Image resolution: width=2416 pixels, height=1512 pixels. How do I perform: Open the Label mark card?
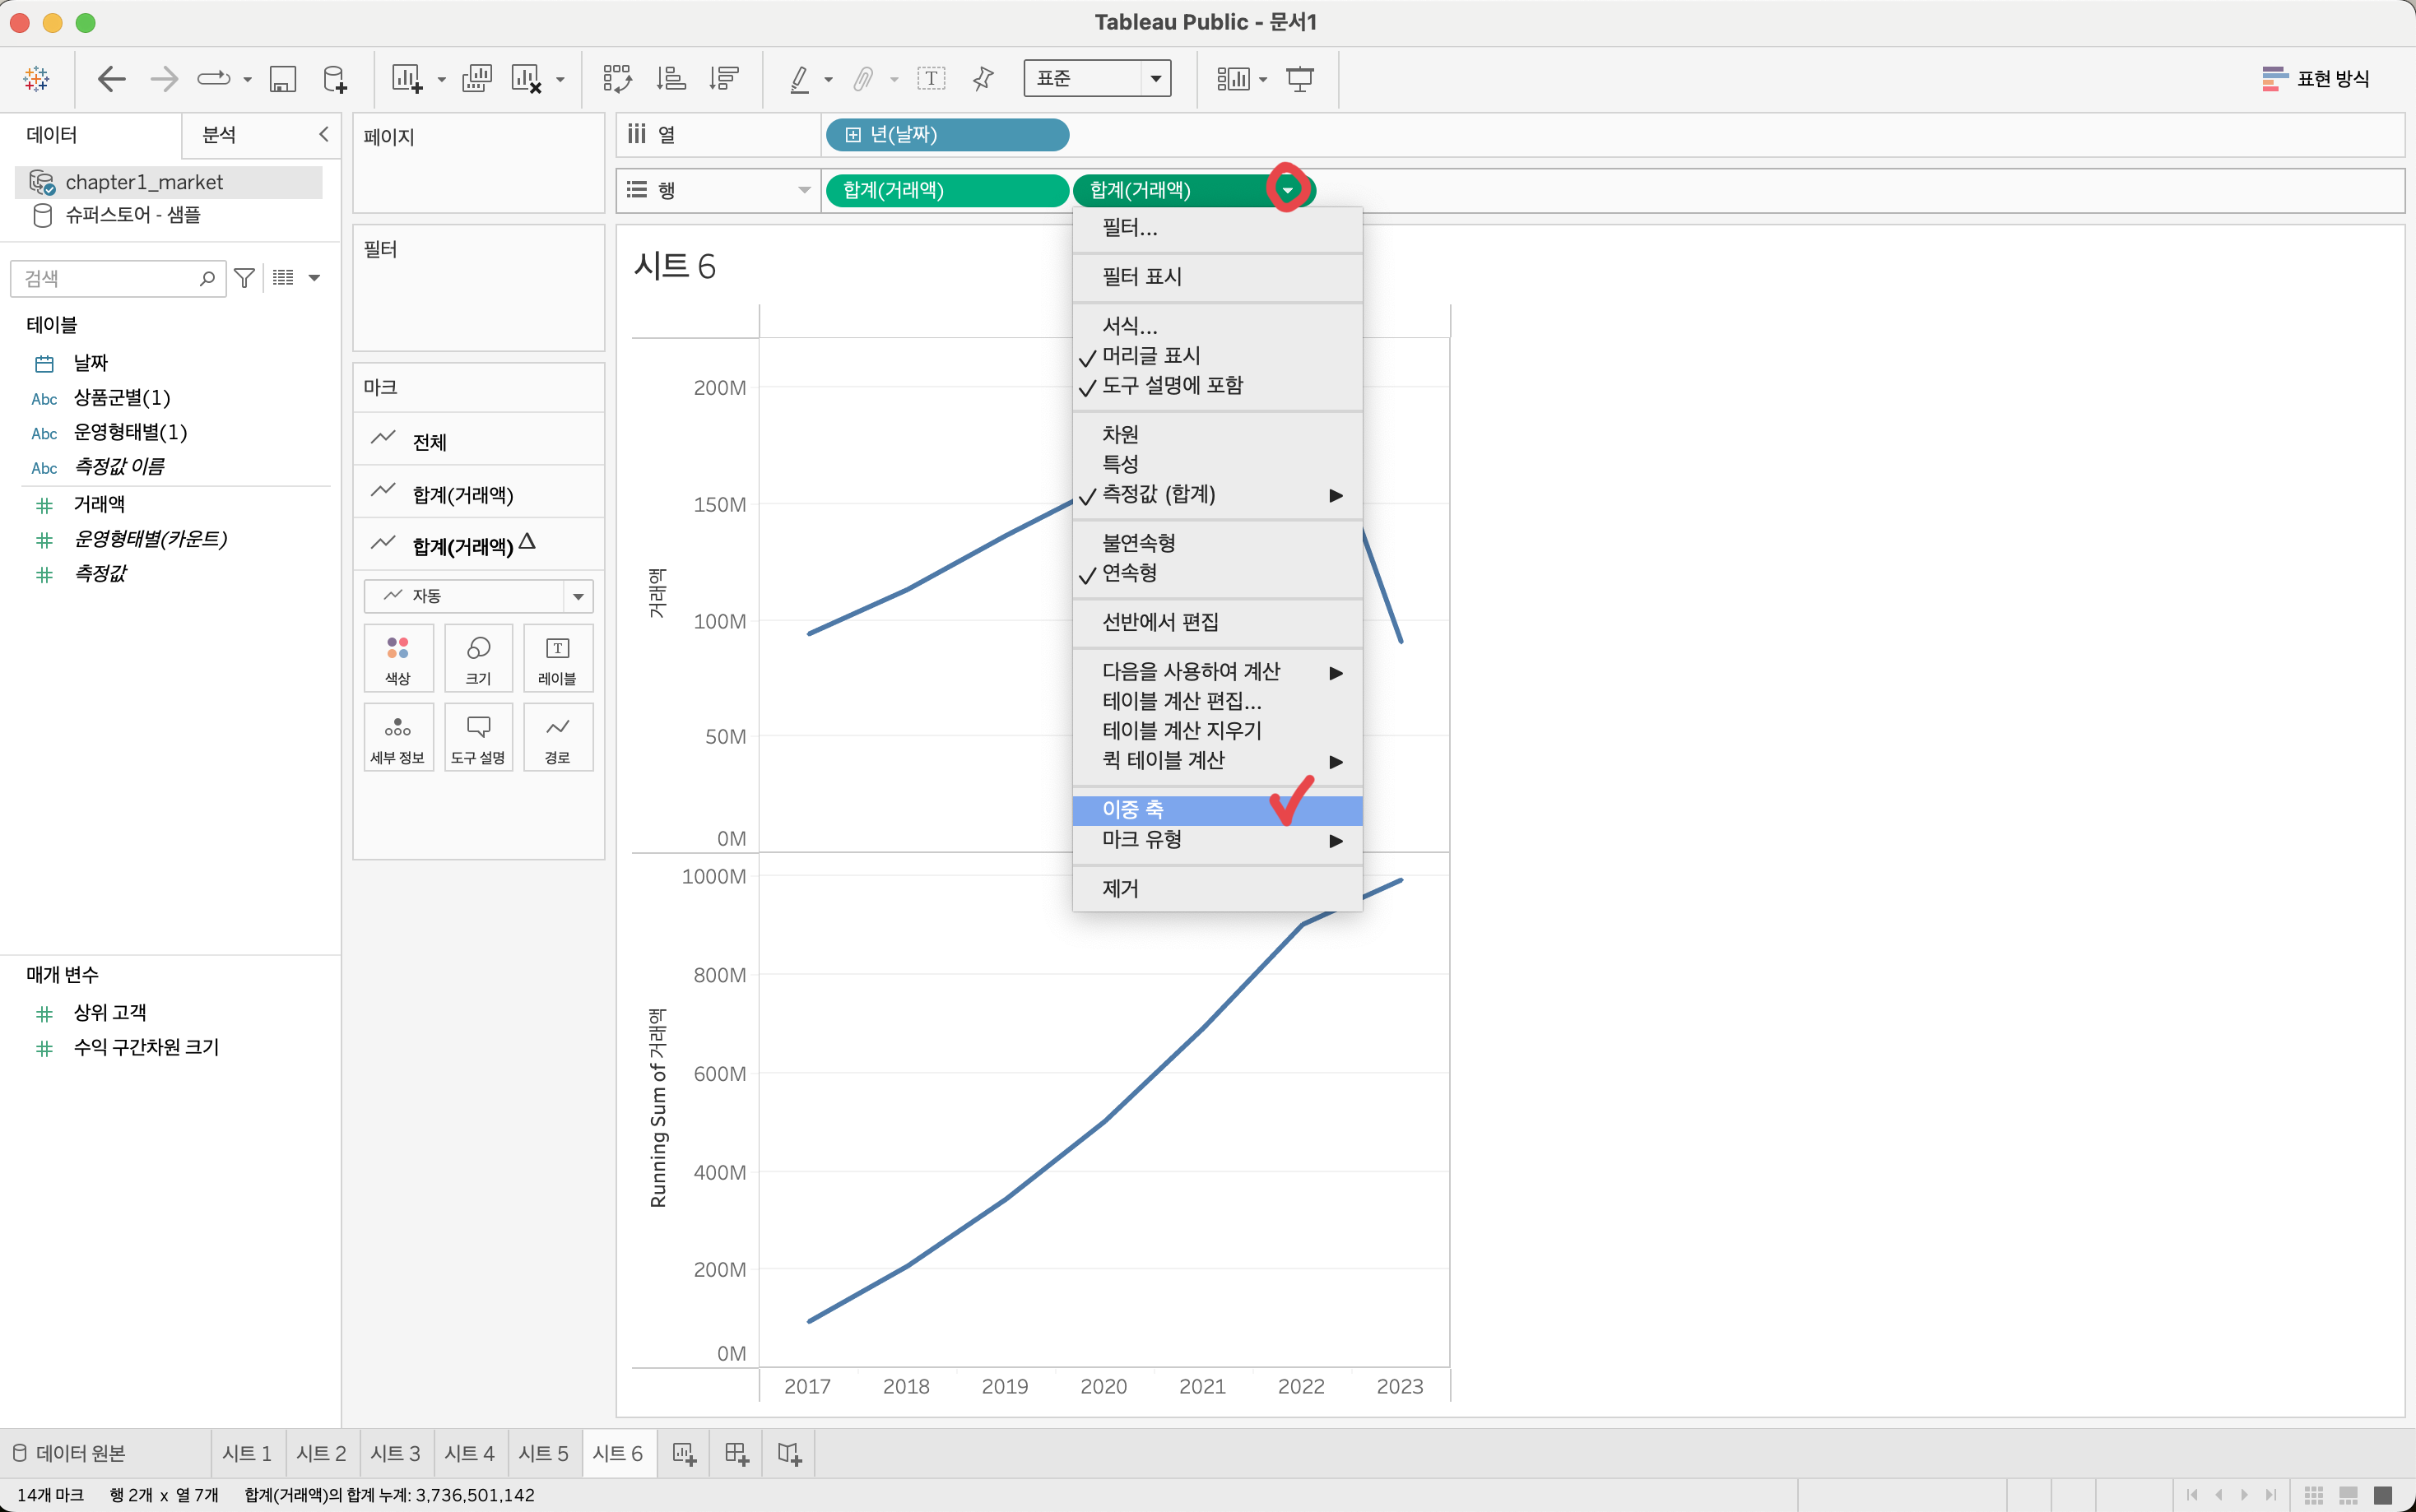click(x=557, y=658)
